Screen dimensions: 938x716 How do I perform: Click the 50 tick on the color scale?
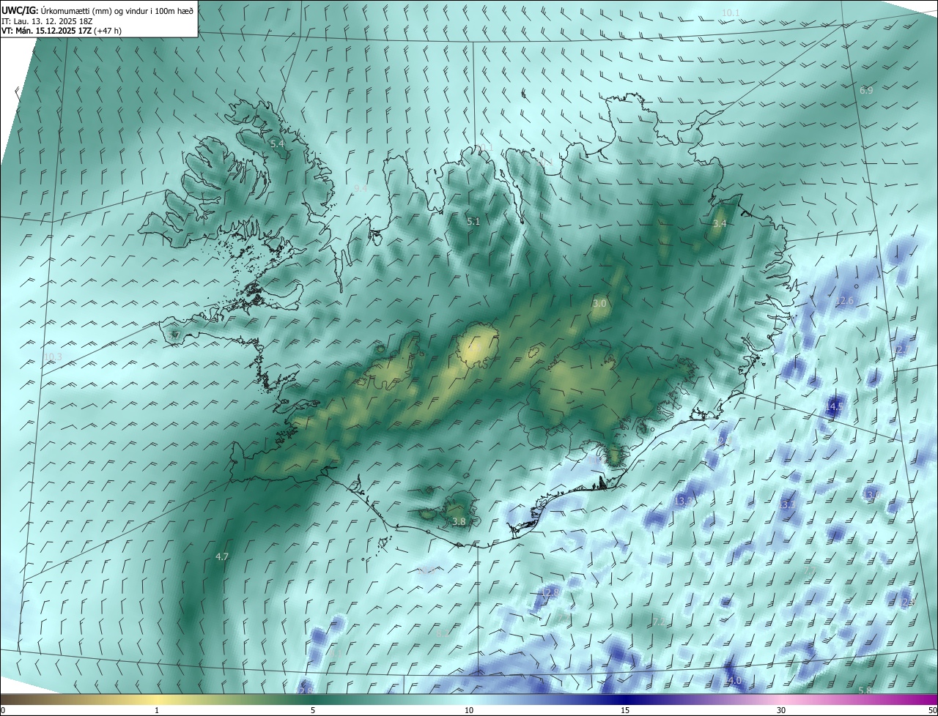click(932, 710)
